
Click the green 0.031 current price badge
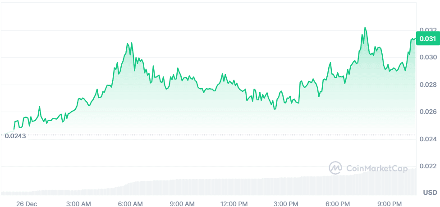427,39
